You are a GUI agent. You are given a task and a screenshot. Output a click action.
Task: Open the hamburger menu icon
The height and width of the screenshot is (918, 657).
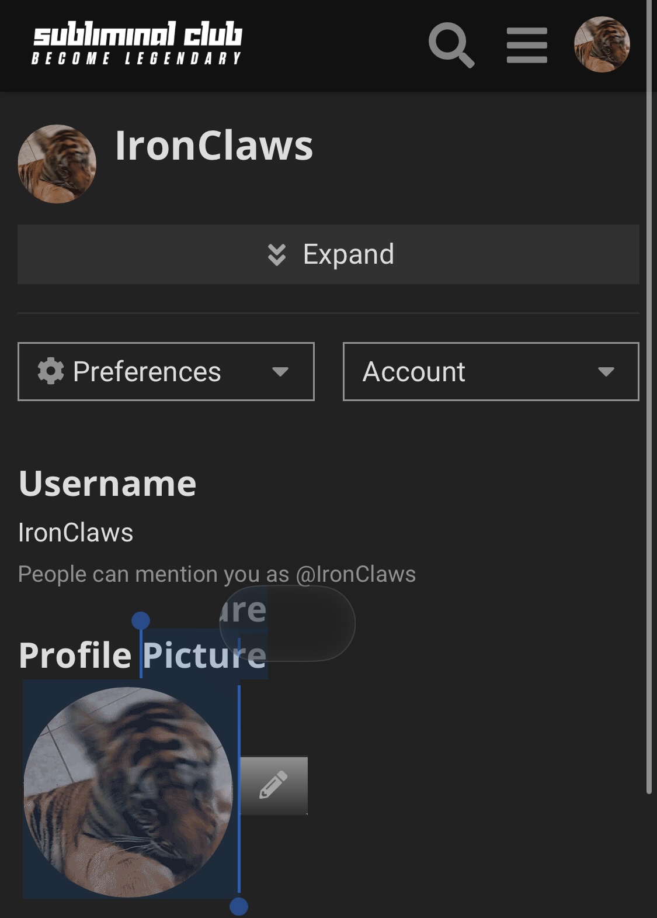(527, 45)
